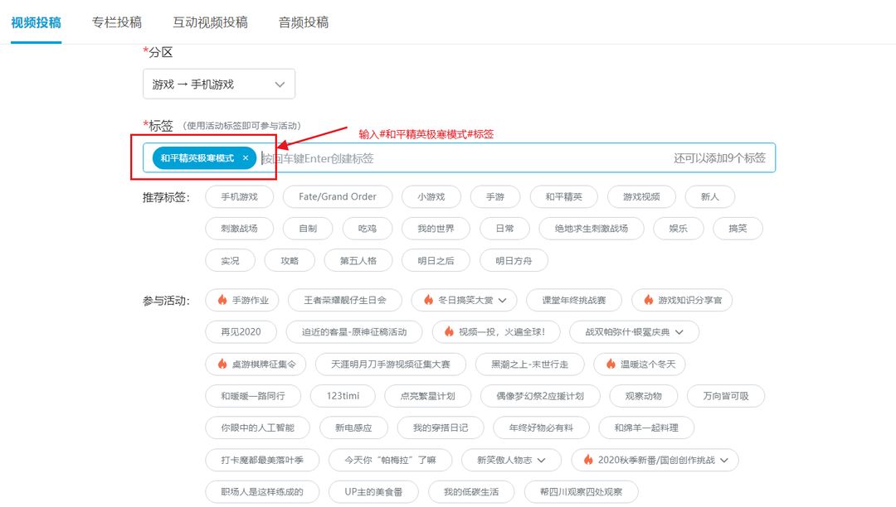The width and height of the screenshot is (896, 507).
Task: Select the 迫近的客星-原神征稿活动 activity
Action: pos(354,332)
